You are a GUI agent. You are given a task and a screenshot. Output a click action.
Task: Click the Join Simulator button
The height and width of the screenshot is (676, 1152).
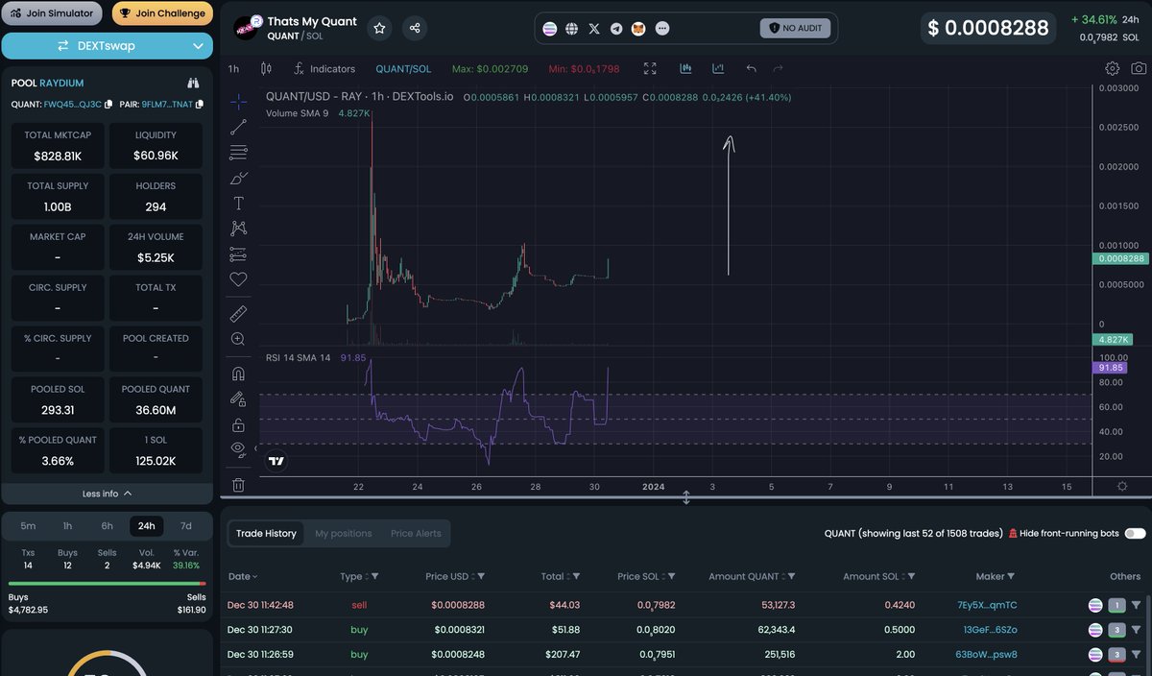[54, 13]
